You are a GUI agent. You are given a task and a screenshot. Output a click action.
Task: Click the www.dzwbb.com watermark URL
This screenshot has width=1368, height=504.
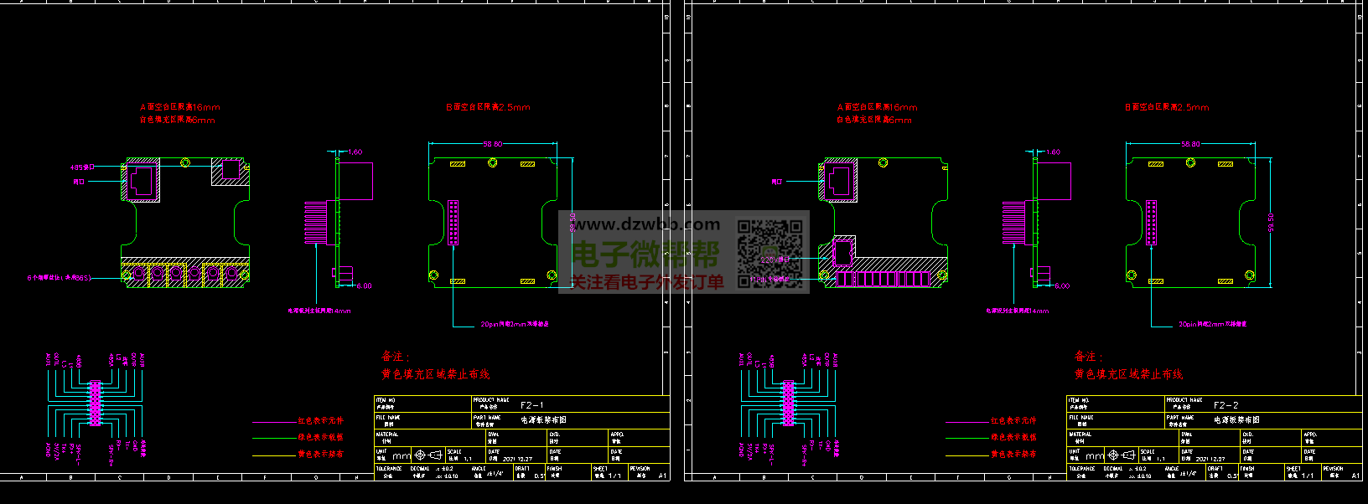[x=645, y=224]
